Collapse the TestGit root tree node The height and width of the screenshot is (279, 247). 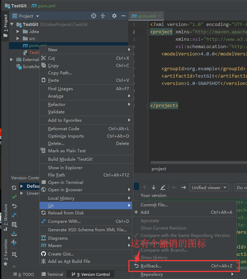coord(12,24)
